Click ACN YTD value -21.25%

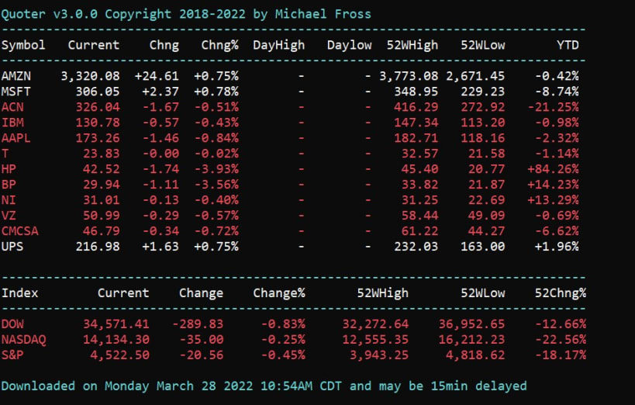[x=553, y=107]
